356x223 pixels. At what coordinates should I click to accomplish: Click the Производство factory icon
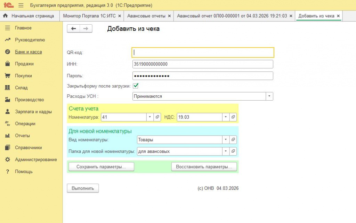[x=8, y=100]
